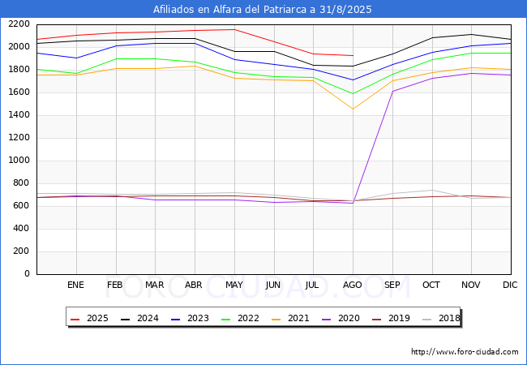Click the DIC month label on x-axis
527x365 pixels.
pos(510,285)
